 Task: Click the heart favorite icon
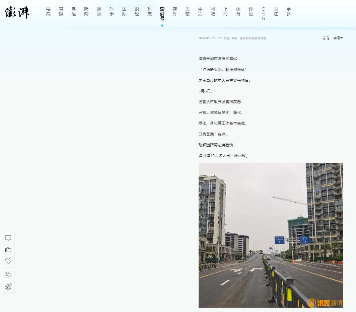pos(8,261)
